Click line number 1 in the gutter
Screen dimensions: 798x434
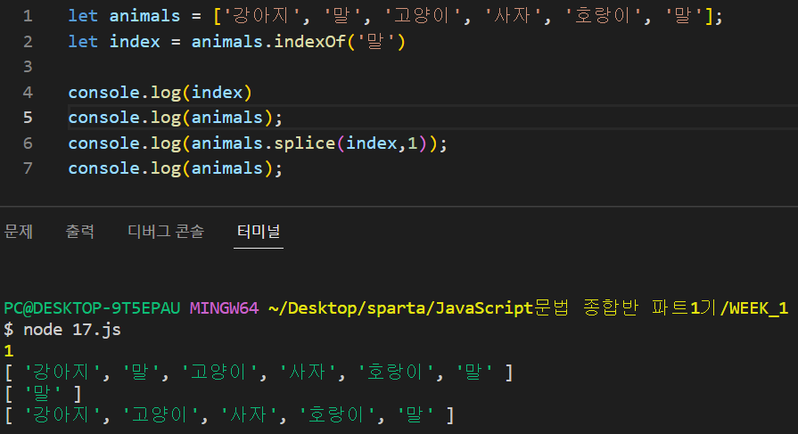coord(28,16)
